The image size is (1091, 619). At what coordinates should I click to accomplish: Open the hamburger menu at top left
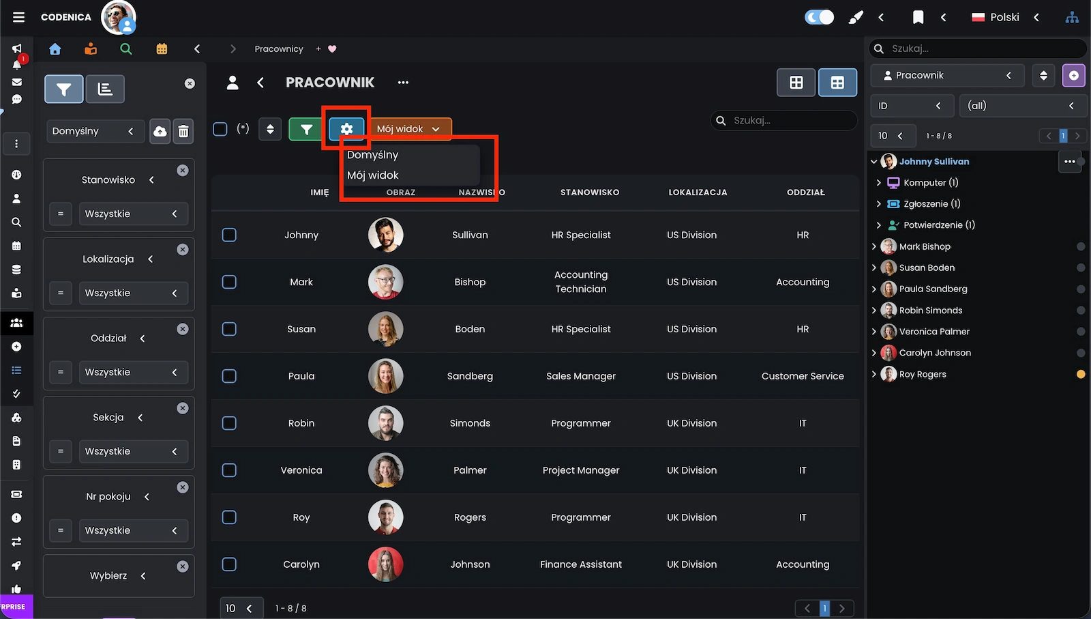tap(18, 17)
